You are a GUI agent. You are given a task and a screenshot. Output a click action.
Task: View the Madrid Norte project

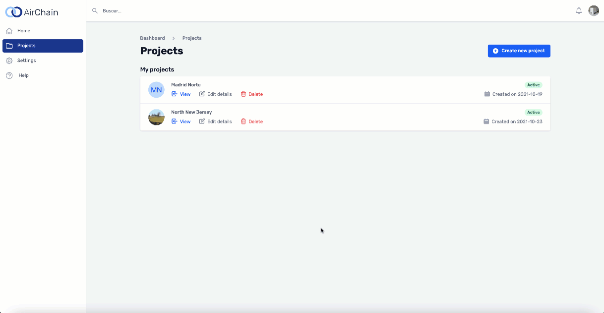tap(181, 94)
